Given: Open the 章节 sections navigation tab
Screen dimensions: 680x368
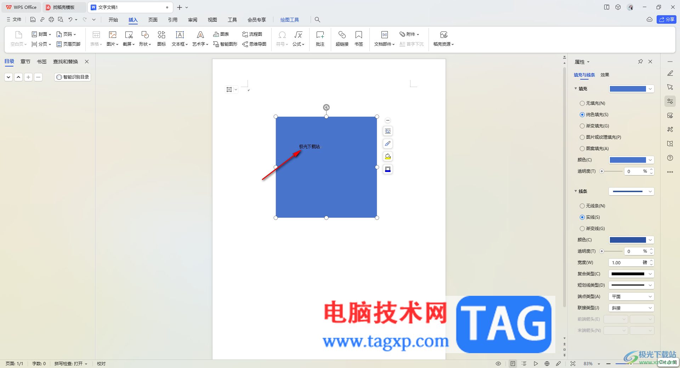Looking at the screenshot, I should (25, 62).
